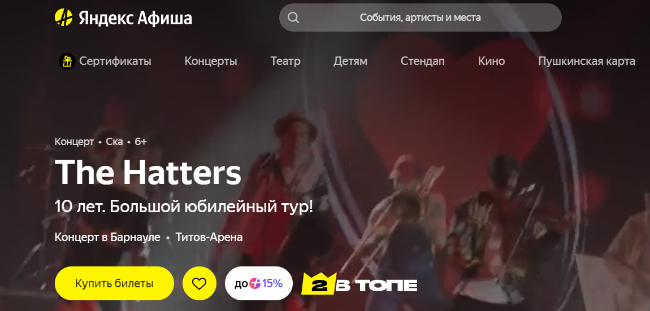Switch to the Кино section
The image size is (650, 311).
[491, 62]
